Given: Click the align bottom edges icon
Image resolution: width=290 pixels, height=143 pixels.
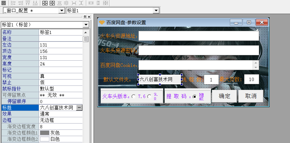Looking at the screenshot, I should pos(35,3).
